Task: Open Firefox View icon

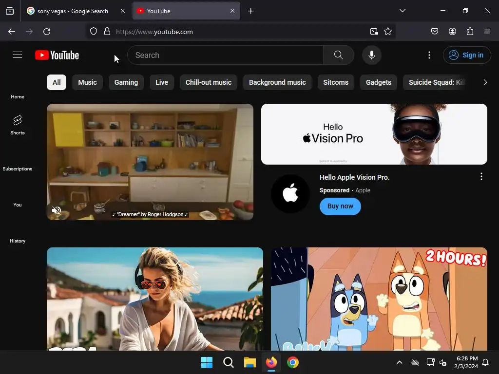Action: 10,11
